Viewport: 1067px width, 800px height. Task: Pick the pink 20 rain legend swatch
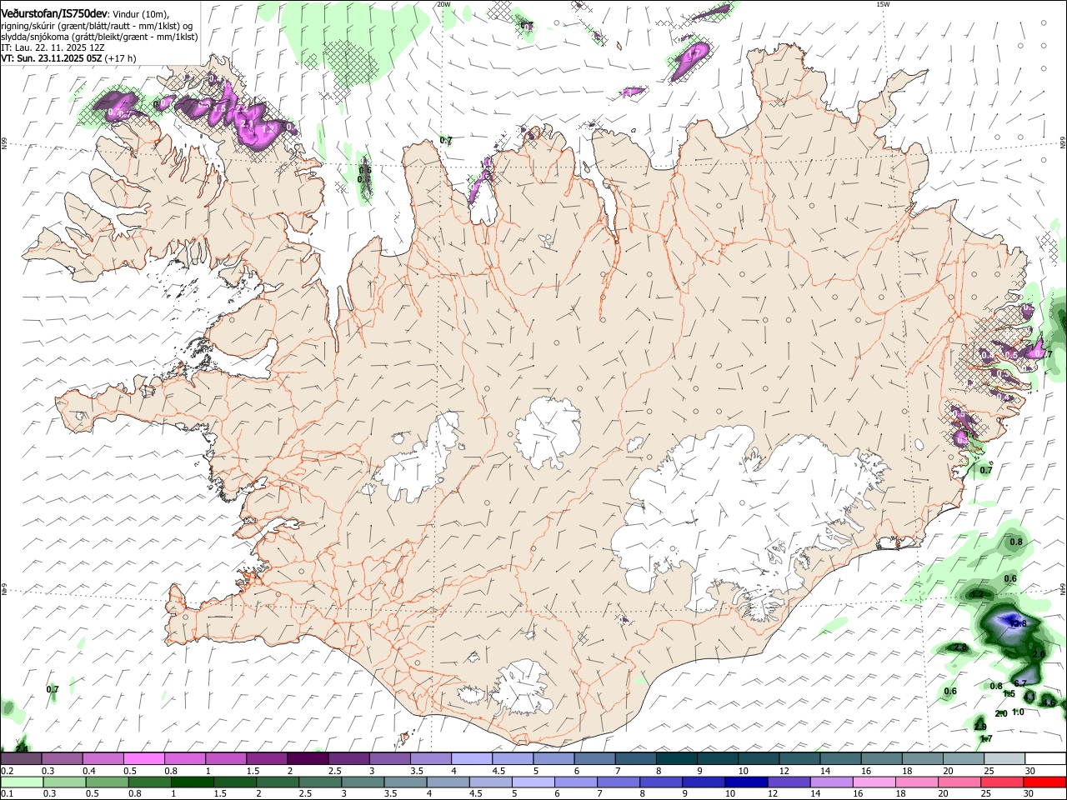tap(960, 782)
